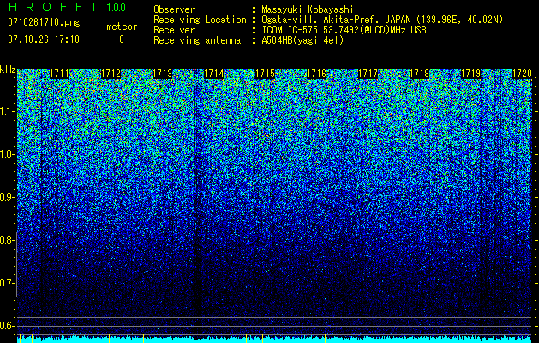The width and height of the screenshot is (539, 343).
Task: Click the 1718 time marker
Action: (x=419, y=74)
